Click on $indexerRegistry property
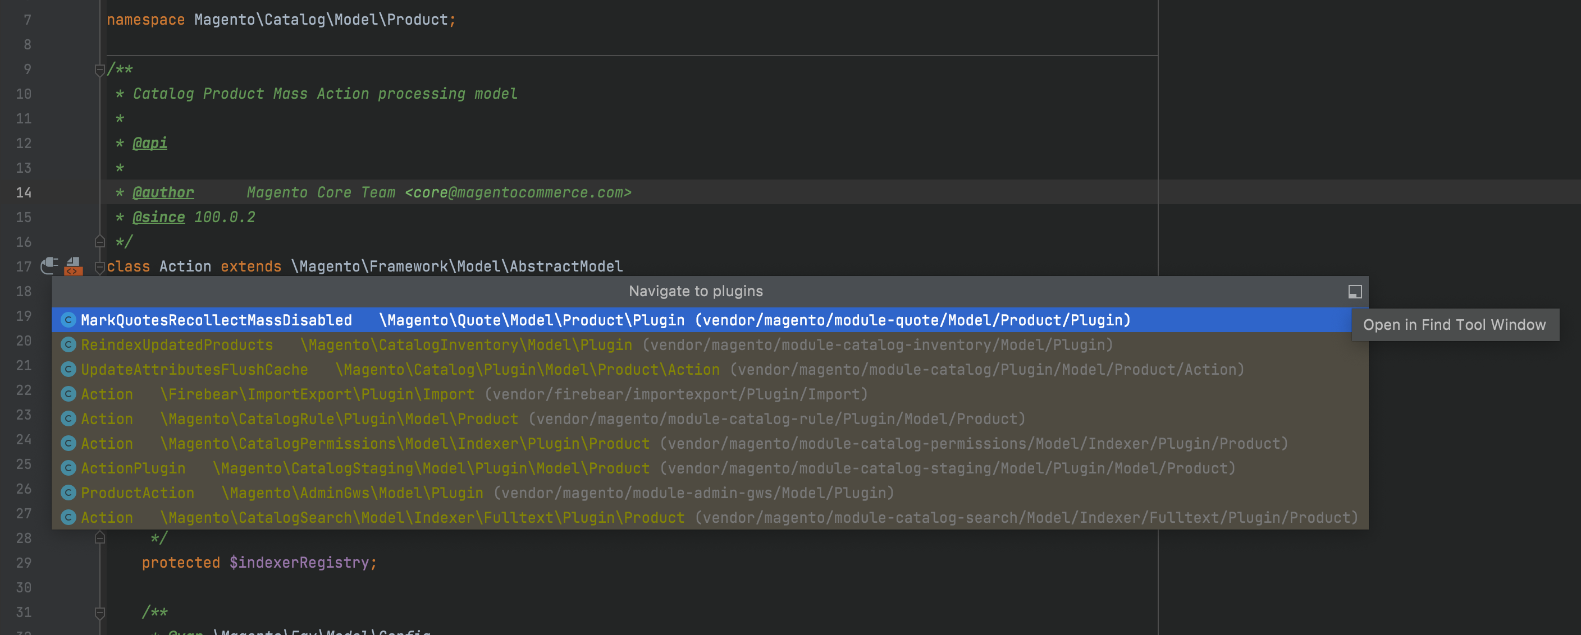 click(x=299, y=562)
